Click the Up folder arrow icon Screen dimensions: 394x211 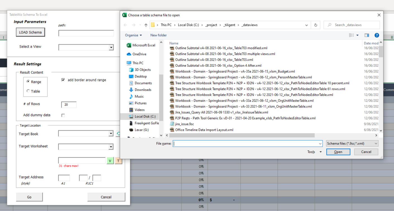coord(146,25)
